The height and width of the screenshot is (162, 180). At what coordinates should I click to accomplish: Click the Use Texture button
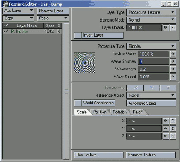99,155
